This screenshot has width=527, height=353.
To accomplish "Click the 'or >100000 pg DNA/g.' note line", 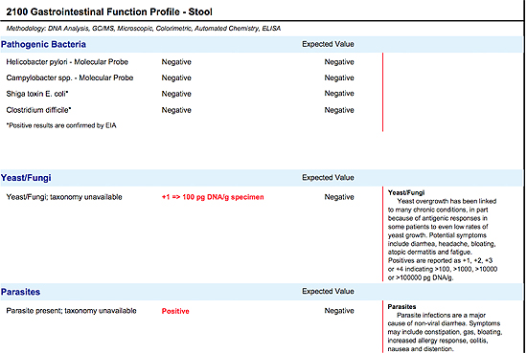I will (421, 277).
